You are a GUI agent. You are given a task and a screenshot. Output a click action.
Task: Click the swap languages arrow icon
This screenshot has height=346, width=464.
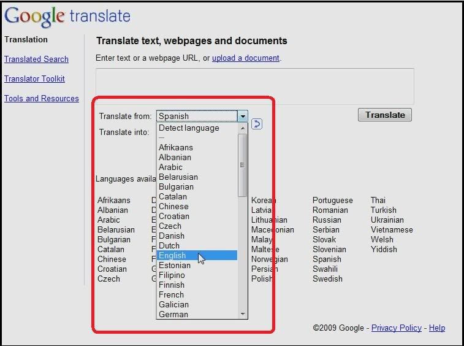[257, 124]
